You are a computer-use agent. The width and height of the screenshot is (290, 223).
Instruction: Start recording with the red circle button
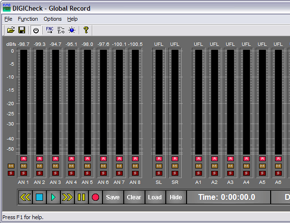[x=95, y=197]
